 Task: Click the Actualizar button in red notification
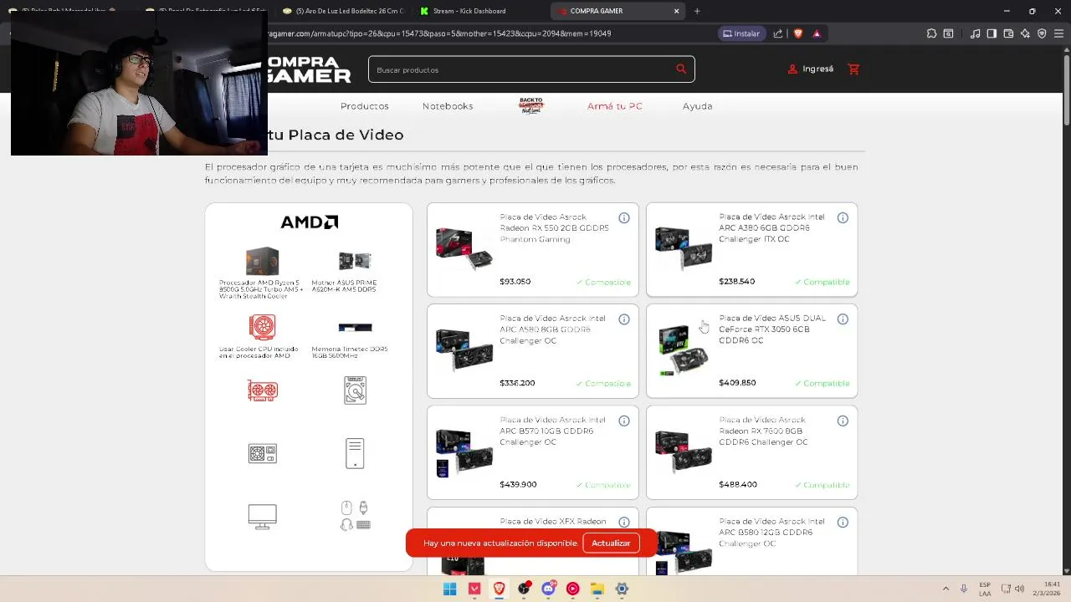611,543
